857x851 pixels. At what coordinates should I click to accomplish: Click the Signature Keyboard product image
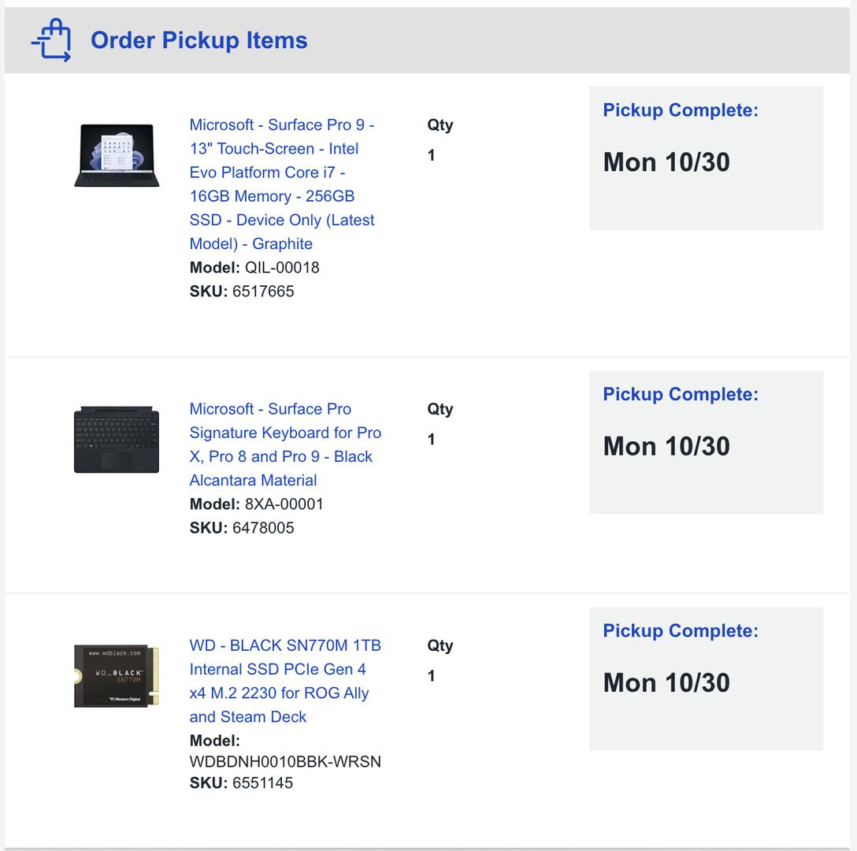[117, 439]
